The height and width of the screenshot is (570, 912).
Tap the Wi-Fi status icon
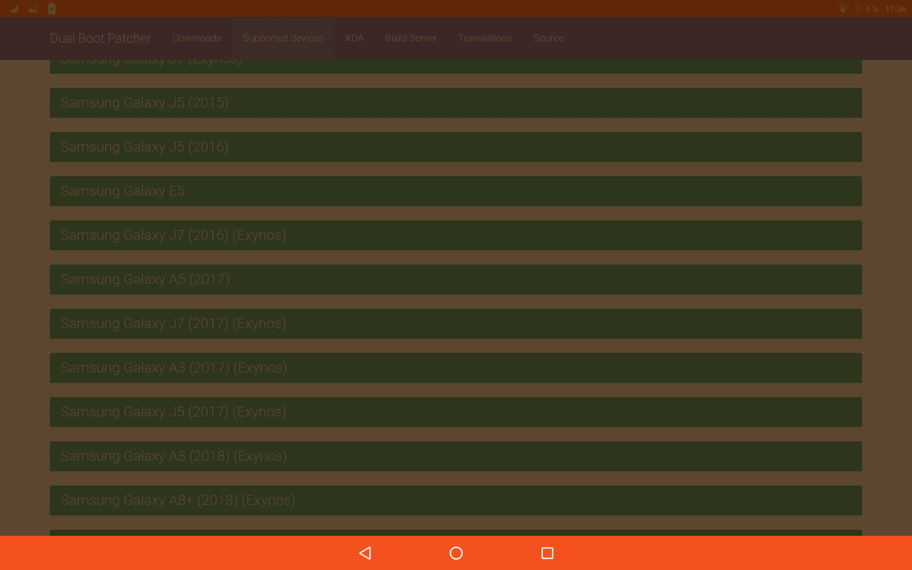pyautogui.click(x=843, y=9)
